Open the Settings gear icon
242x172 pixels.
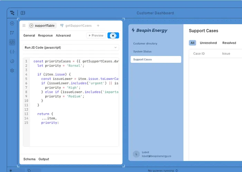(x=12, y=70)
